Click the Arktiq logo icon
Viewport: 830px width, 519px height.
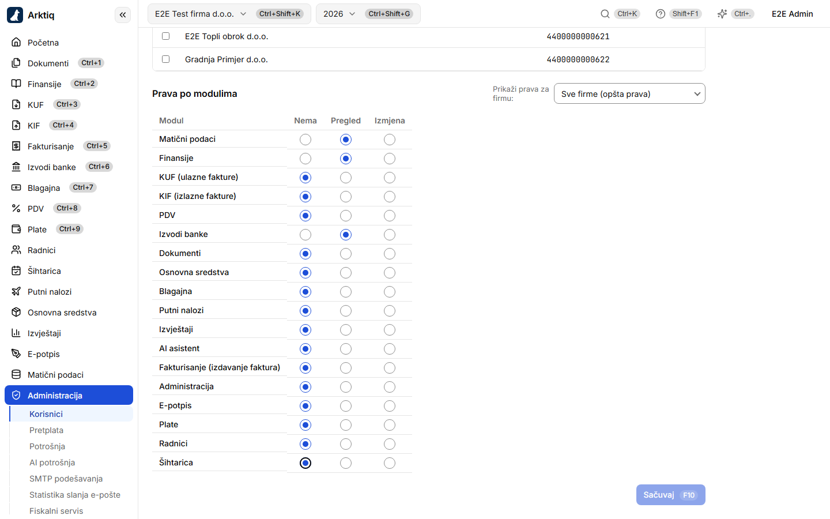[15, 15]
